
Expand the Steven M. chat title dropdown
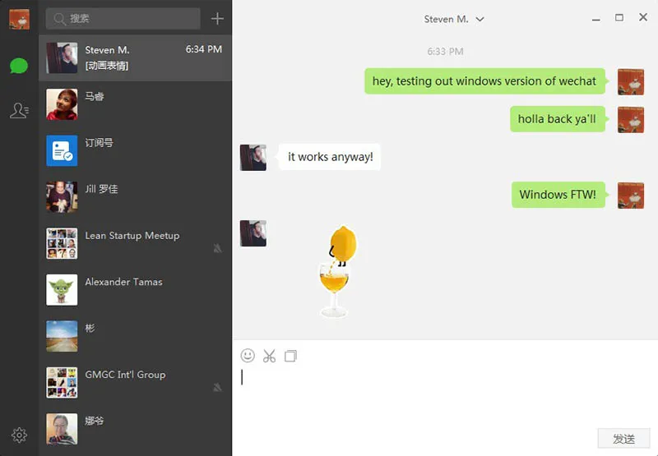pos(480,19)
